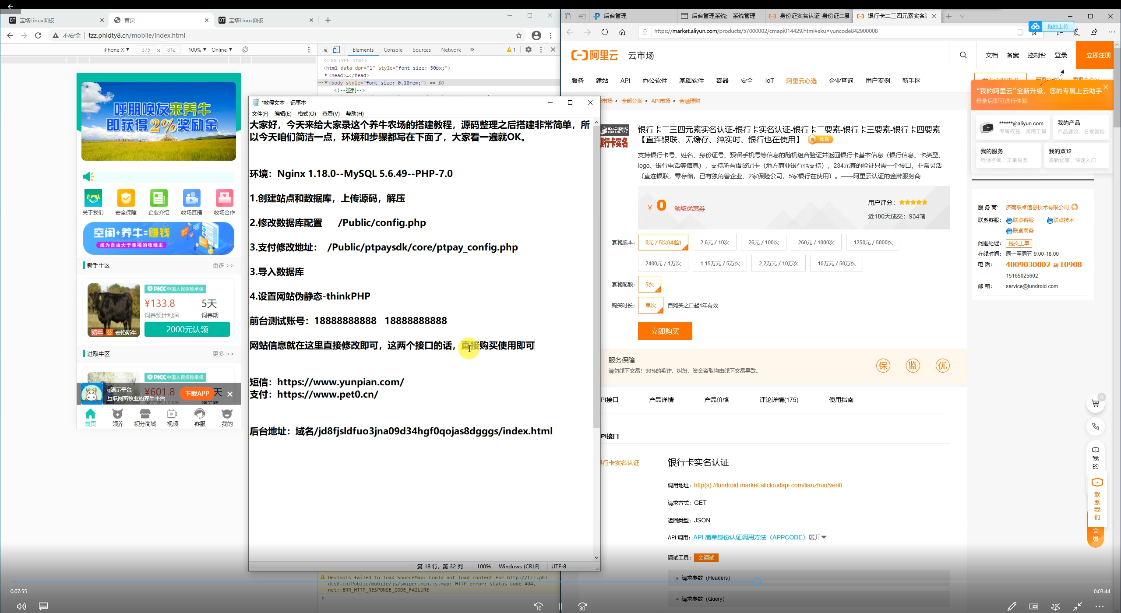
Task: Click the Network tab in DevTools
Action: tap(451, 49)
